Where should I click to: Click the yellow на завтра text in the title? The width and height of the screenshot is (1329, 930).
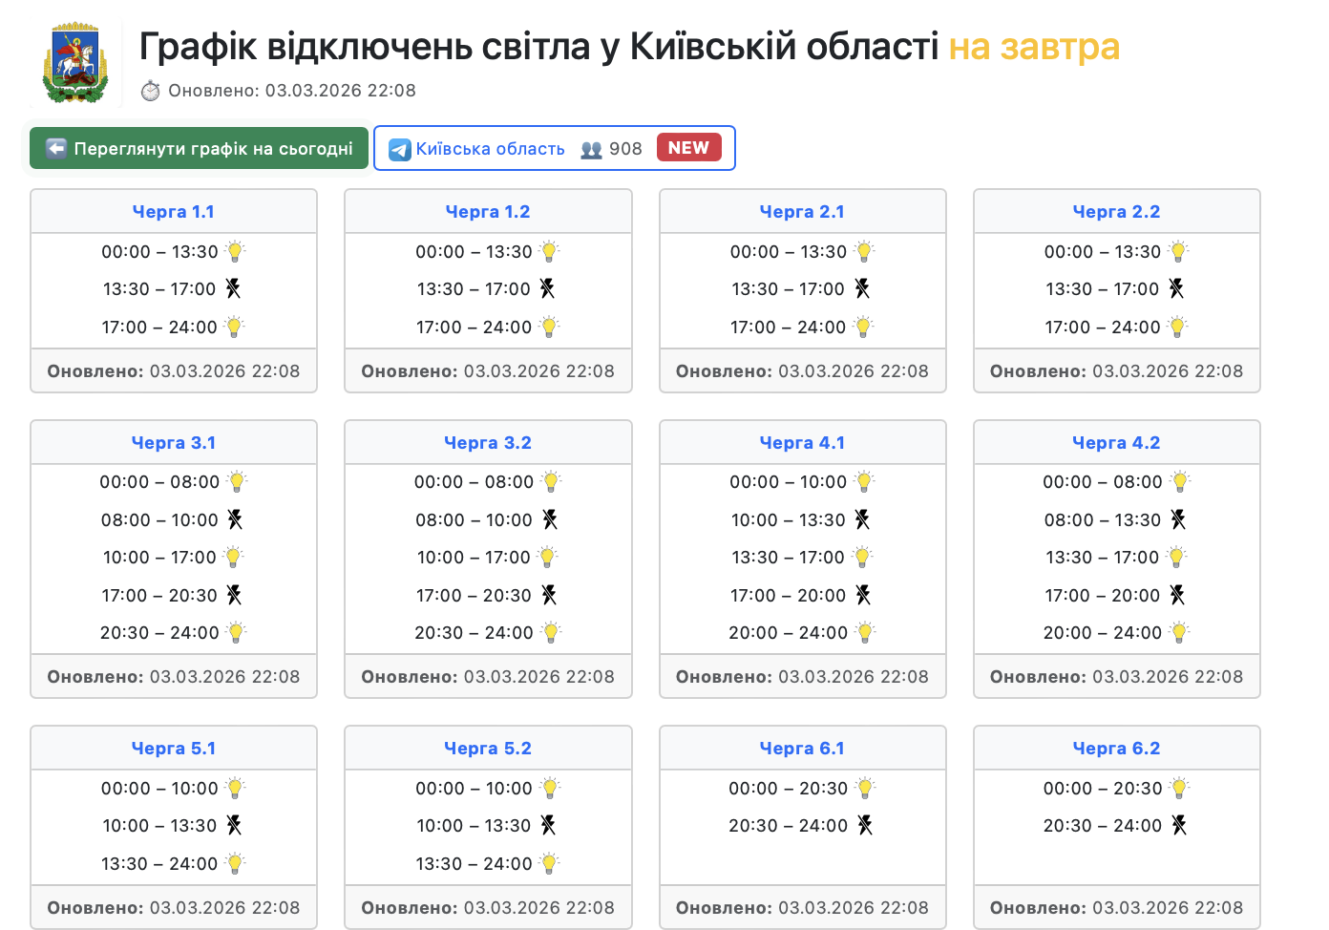click(x=1033, y=46)
